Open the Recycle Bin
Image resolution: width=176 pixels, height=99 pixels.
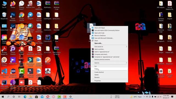(x=4, y=16)
